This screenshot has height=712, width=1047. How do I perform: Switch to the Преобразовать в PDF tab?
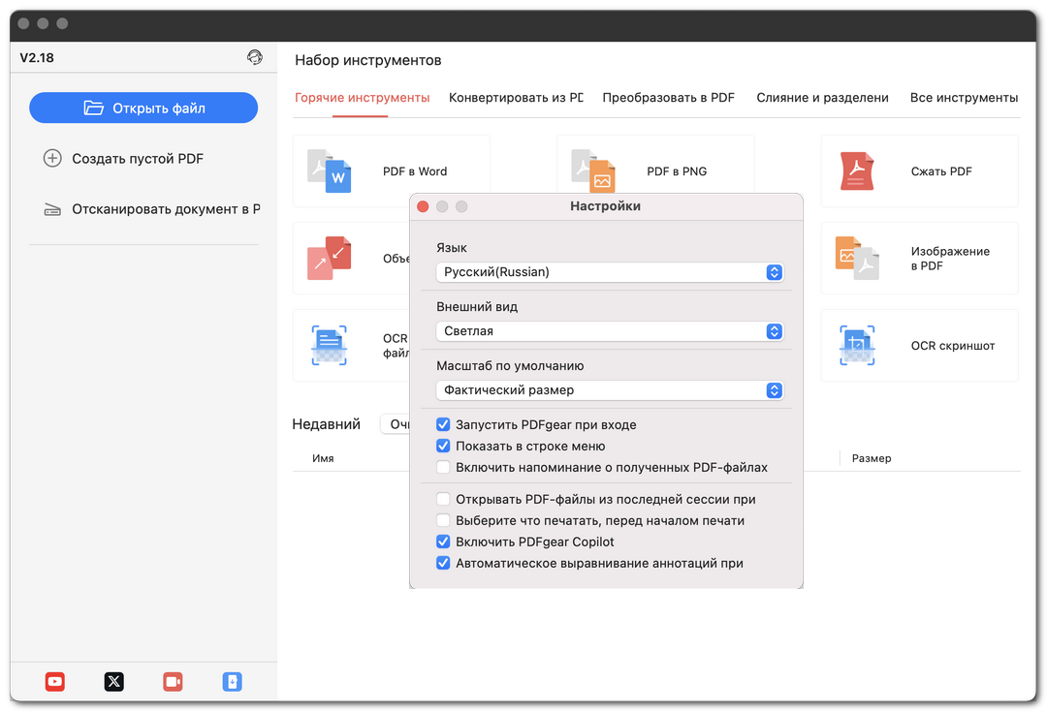pos(668,98)
